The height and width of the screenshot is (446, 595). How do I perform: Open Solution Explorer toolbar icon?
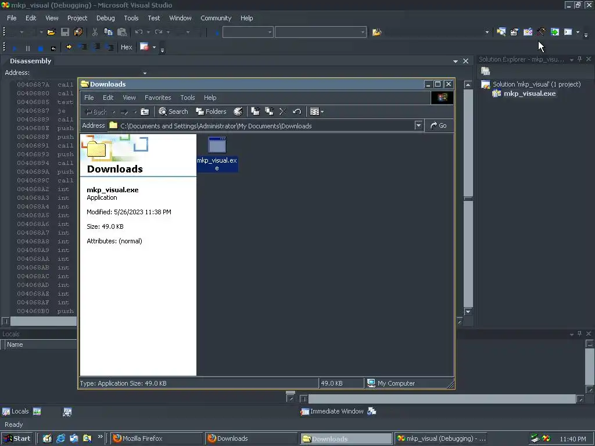pyautogui.click(x=501, y=32)
